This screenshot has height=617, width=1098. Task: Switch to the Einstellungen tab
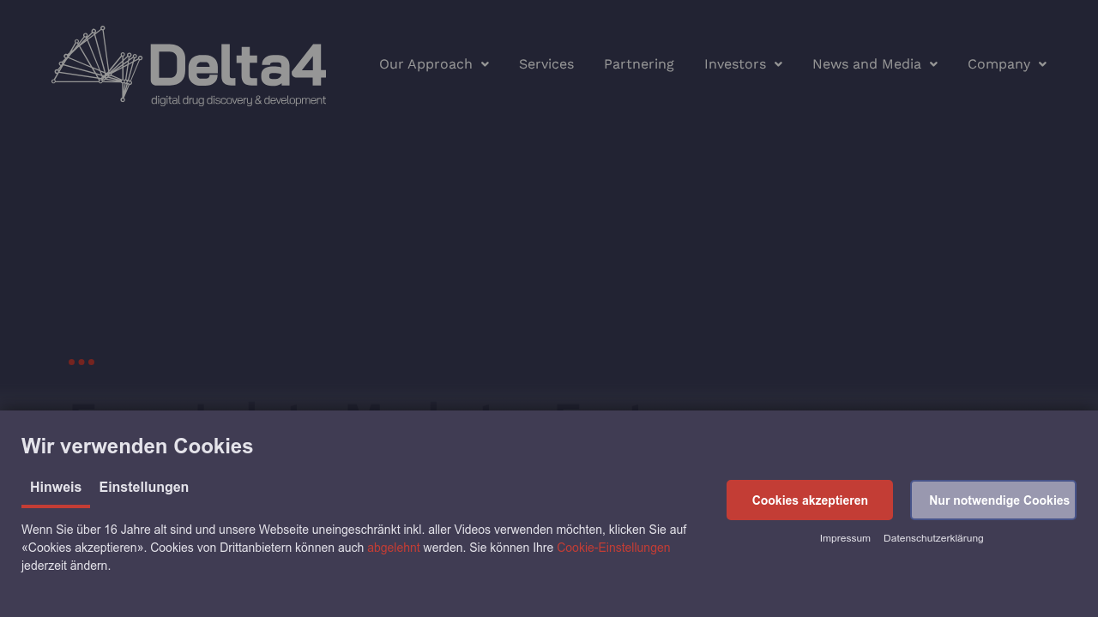144,488
